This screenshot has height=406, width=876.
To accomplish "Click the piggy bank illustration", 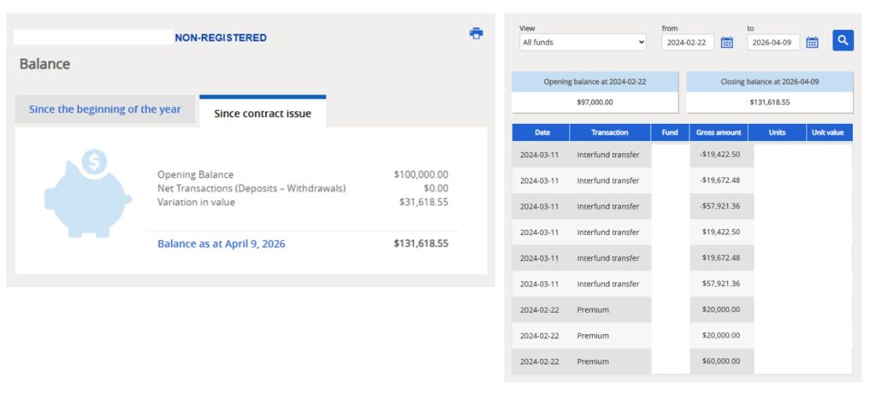I will [x=87, y=193].
